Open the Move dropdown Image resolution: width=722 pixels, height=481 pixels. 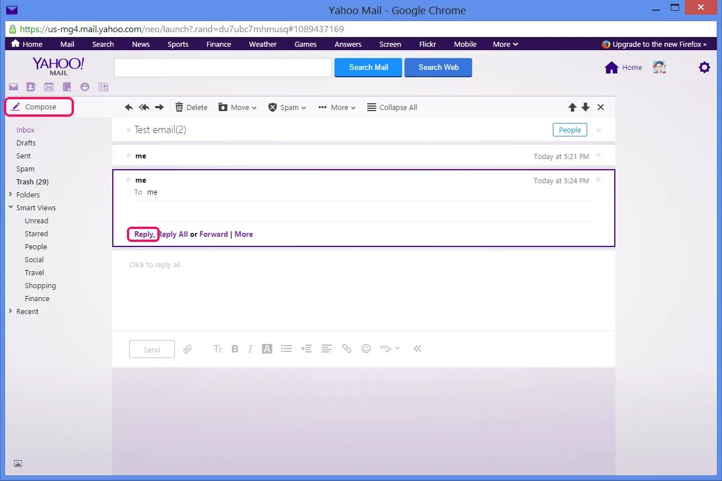coord(237,107)
